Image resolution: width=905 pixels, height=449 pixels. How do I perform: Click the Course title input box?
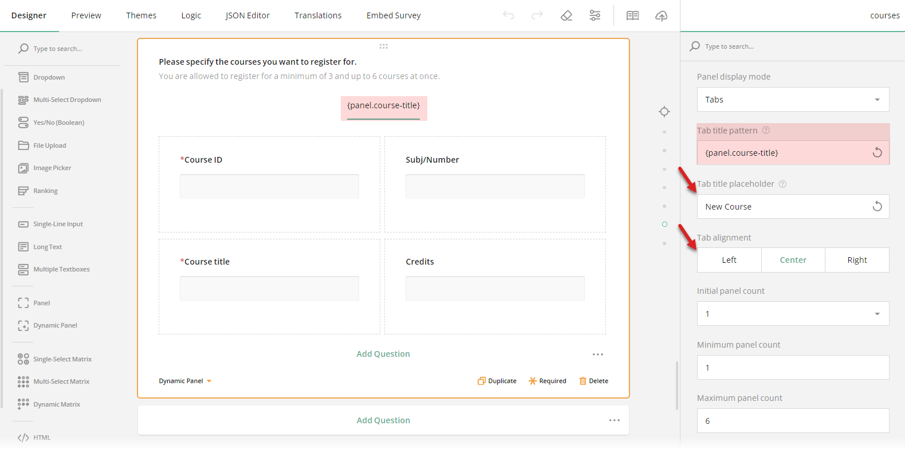click(x=269, y=289)
